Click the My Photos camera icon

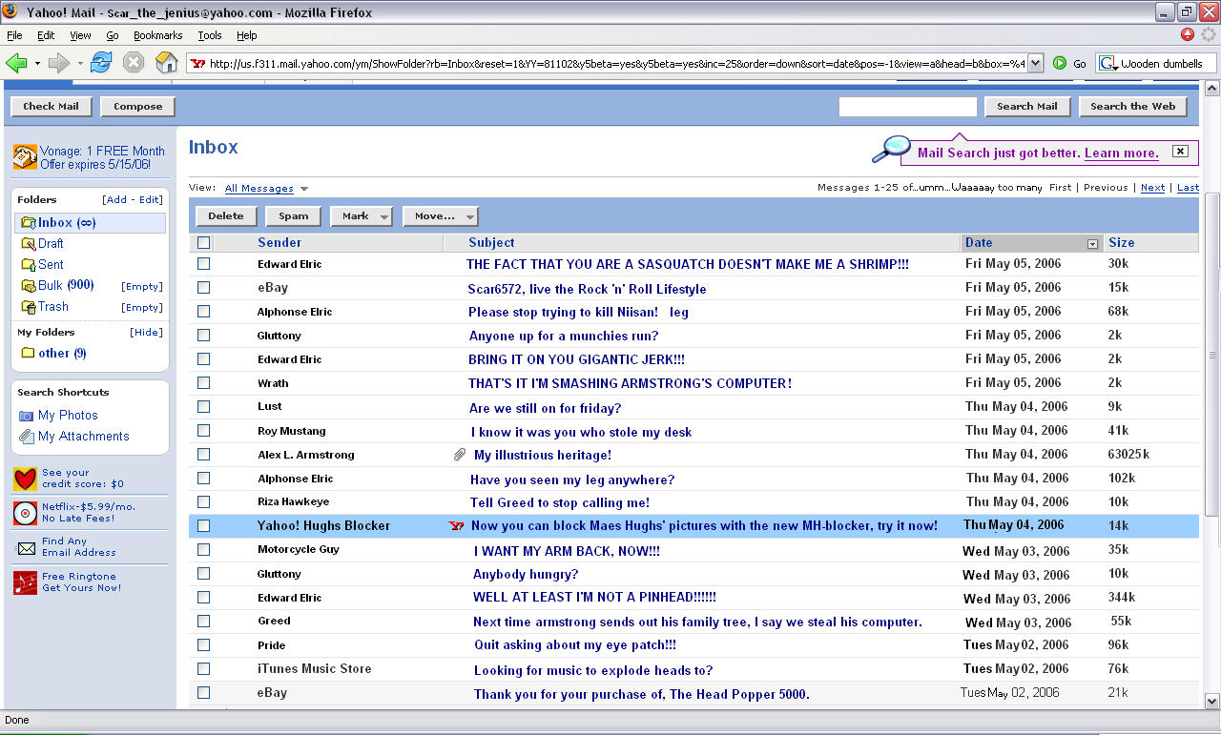pos(27,416)
